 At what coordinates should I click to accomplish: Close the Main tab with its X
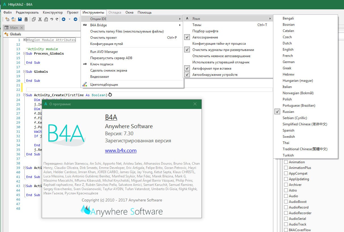(x=22, y=28)
